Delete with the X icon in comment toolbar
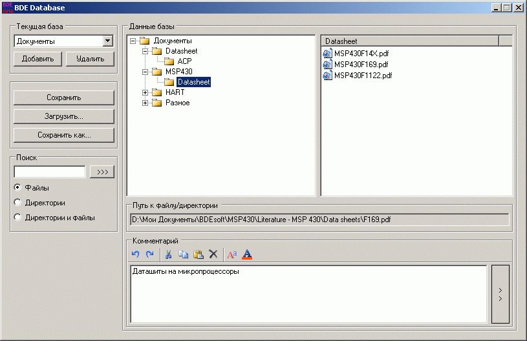Image resolution: width=527 pixels, height=341 pixels. pos(213,254)
